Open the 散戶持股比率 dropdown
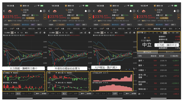The width and height of the screenshot is (184, 103). click(x=97, y=83)
